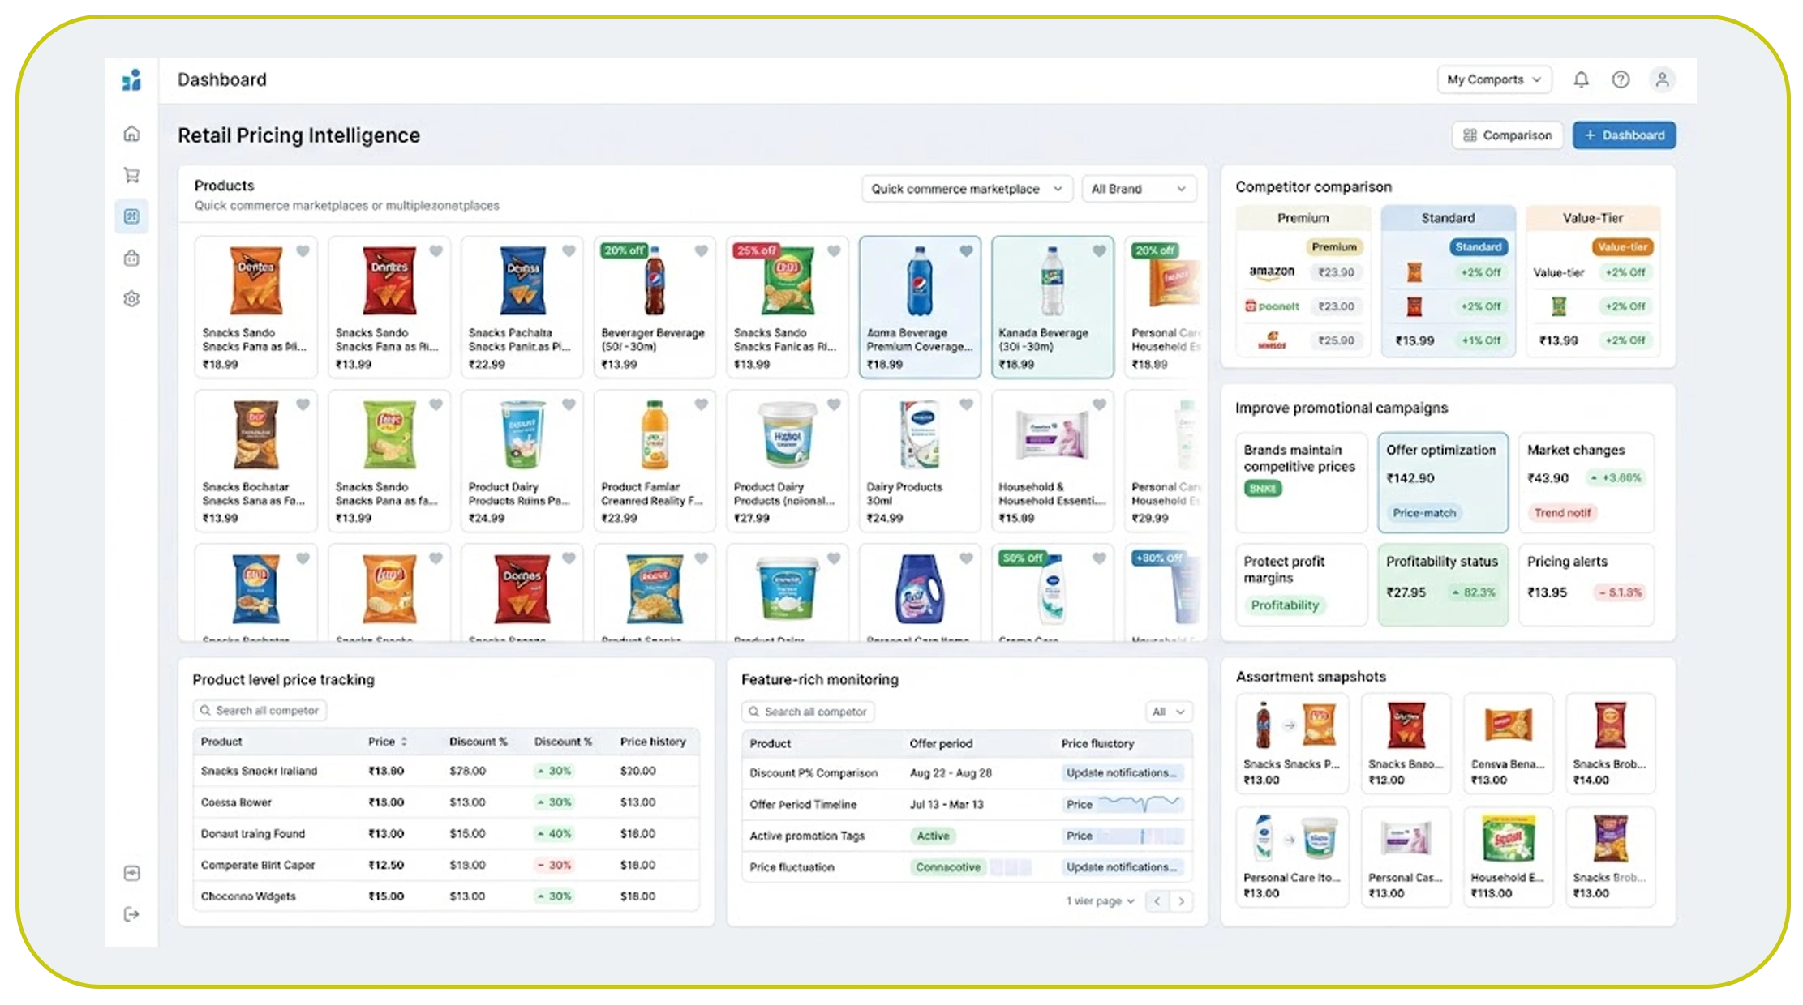The image size is (1803, 1005).
Task: Go to next page in monitoring table
Action: tap(1182, 901)
